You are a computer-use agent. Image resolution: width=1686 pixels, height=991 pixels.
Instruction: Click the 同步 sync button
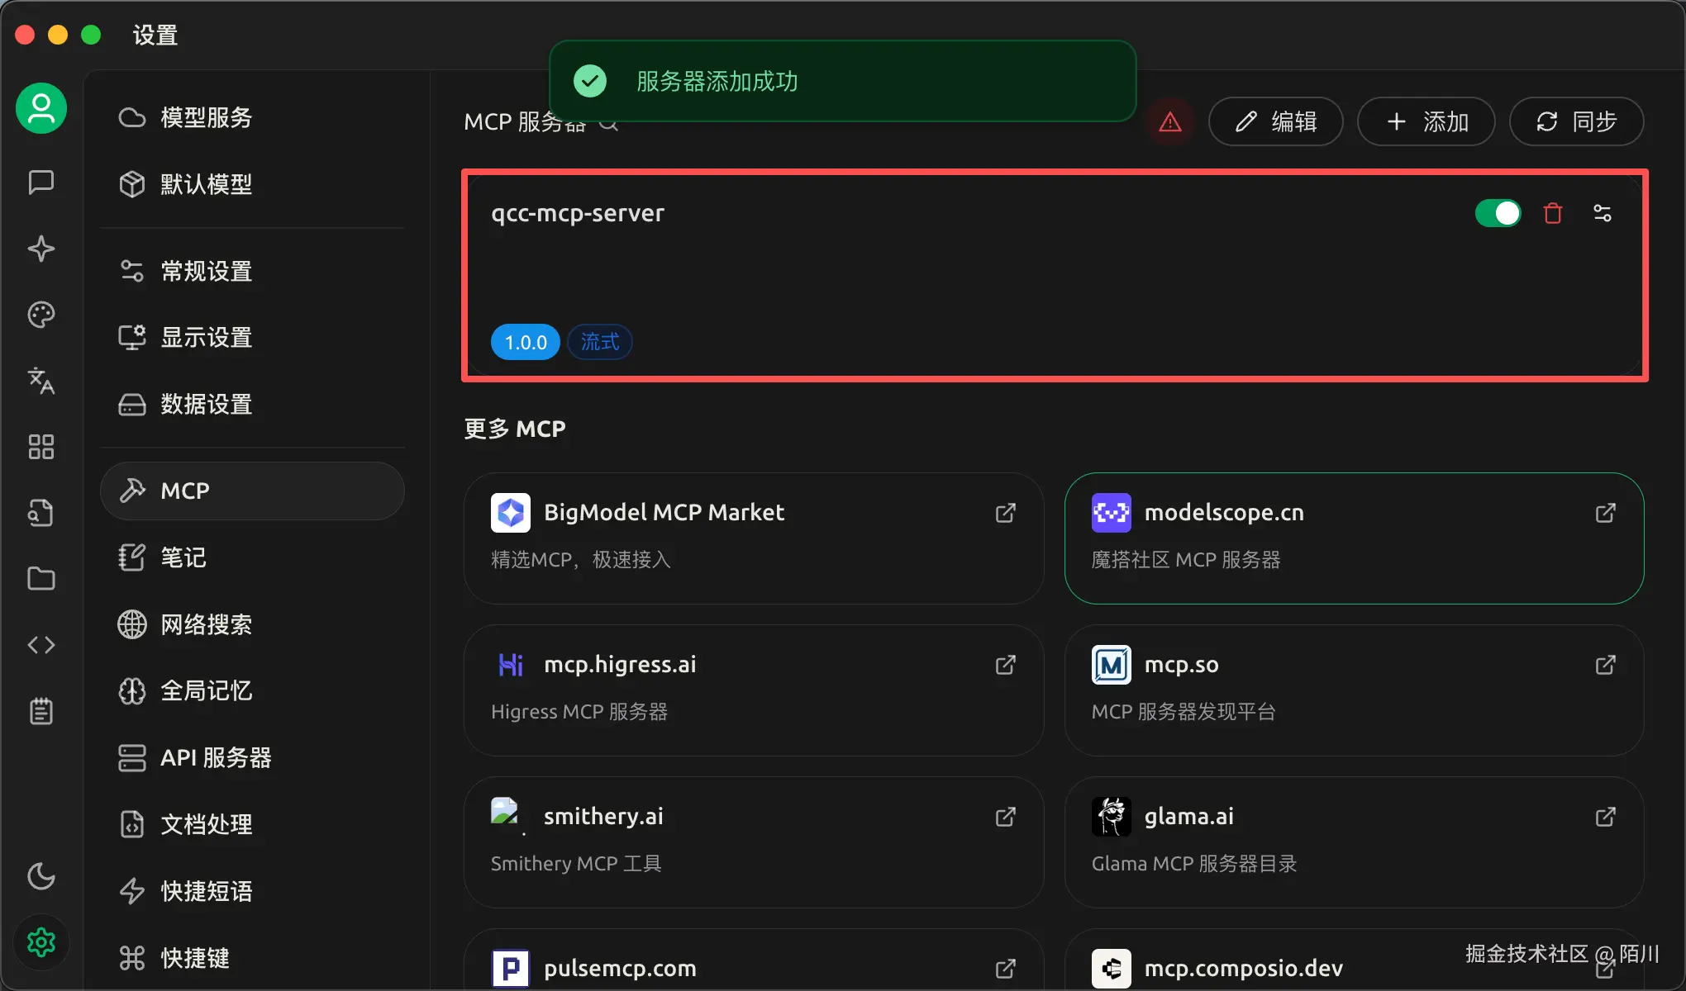[x=1575, y=121]
